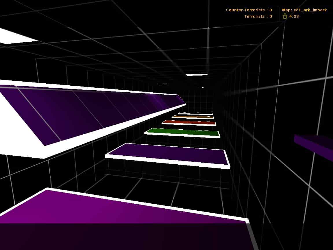
Task: Click the Terrorists score text
Action: click(x=258, y=16)
